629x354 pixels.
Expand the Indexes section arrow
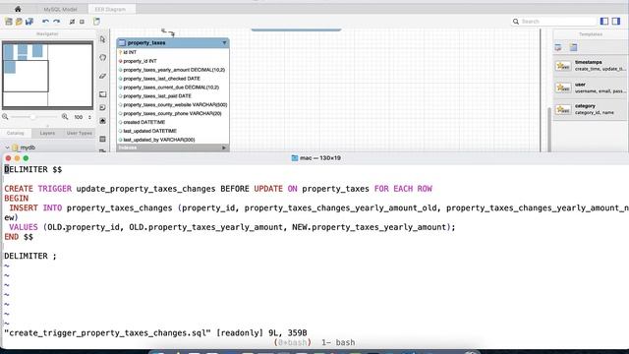pos(224,147)
